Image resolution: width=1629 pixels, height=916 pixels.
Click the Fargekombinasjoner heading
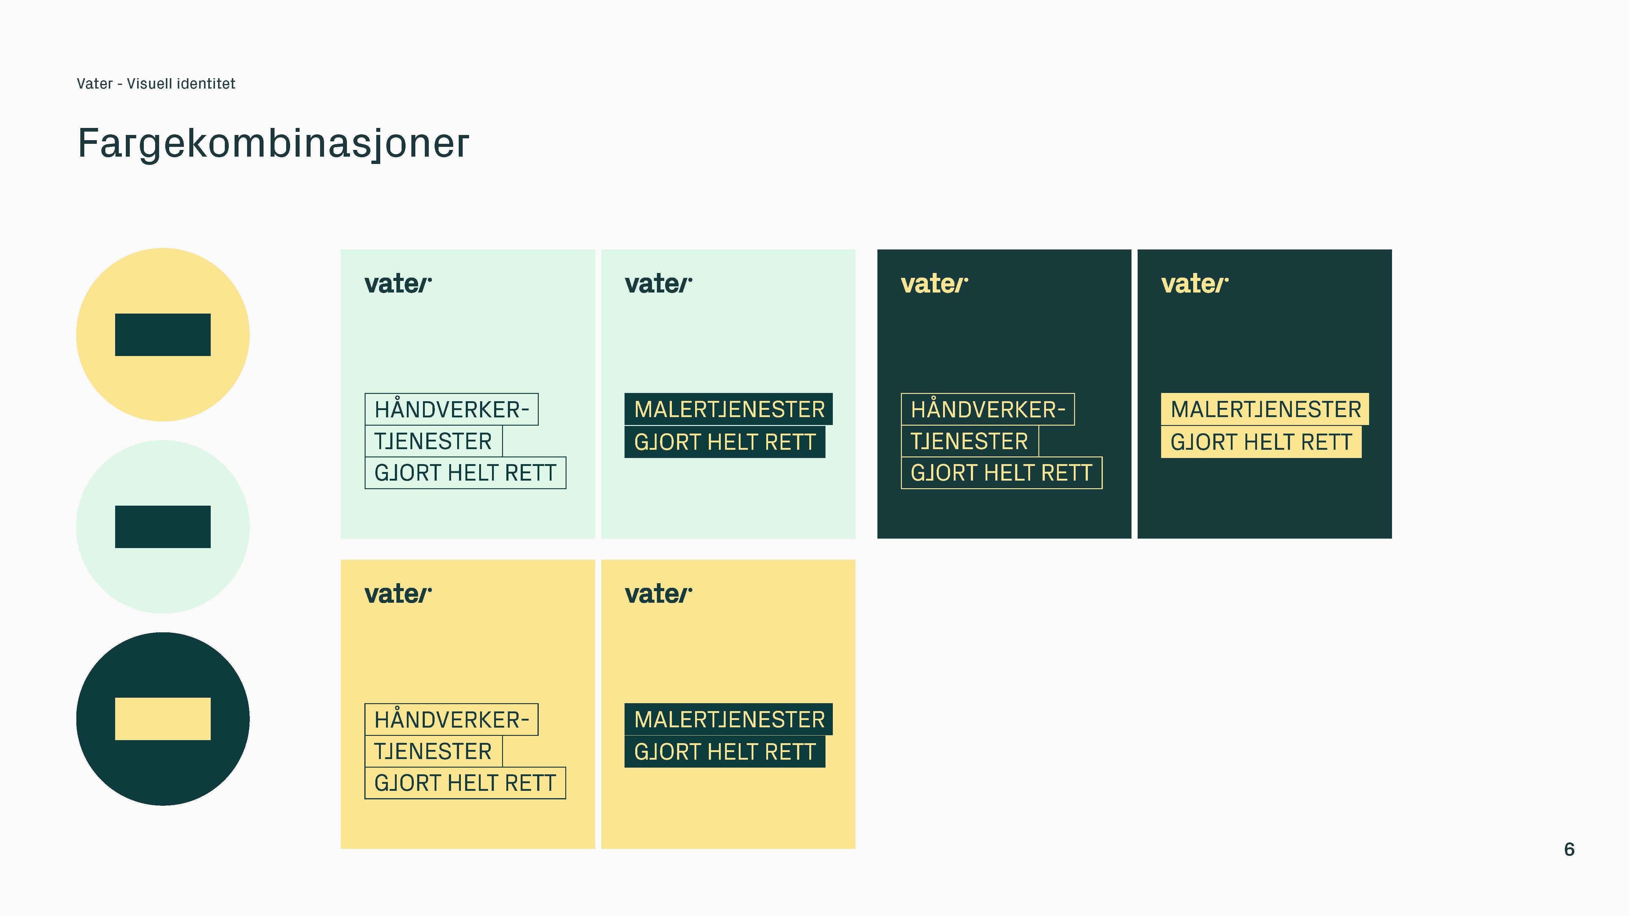273,144
